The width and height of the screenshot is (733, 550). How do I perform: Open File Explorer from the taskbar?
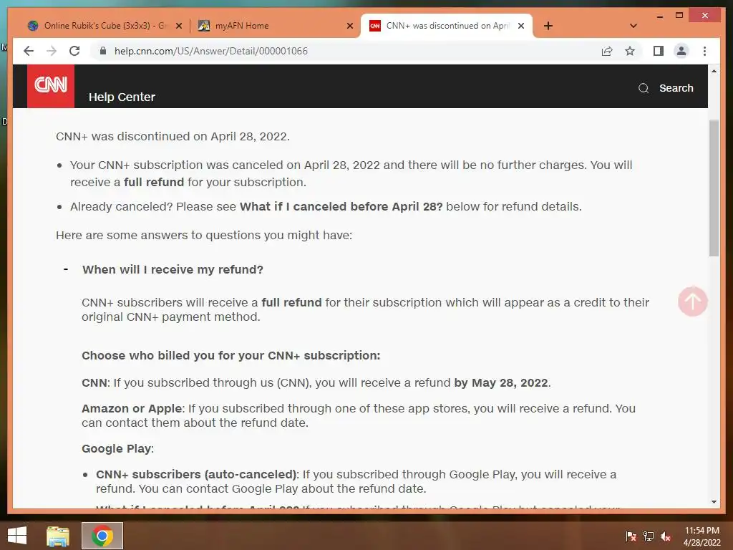(x=58, y=536)
